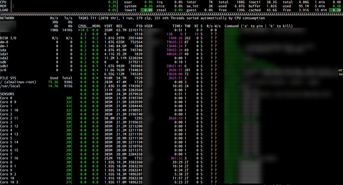Select the sda1 disk entry

point(4,54)
